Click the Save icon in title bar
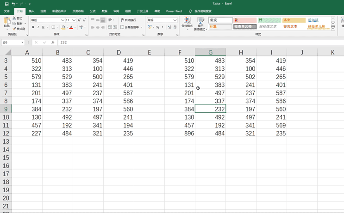 [x=6, y=4]
